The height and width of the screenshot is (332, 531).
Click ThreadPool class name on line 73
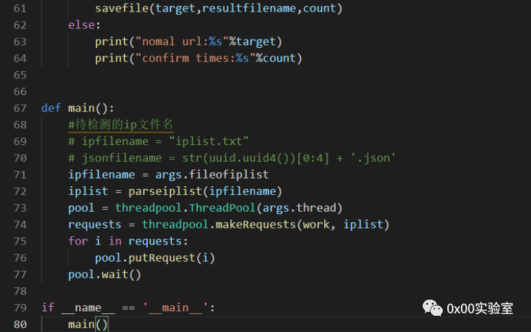coord(222,208)
